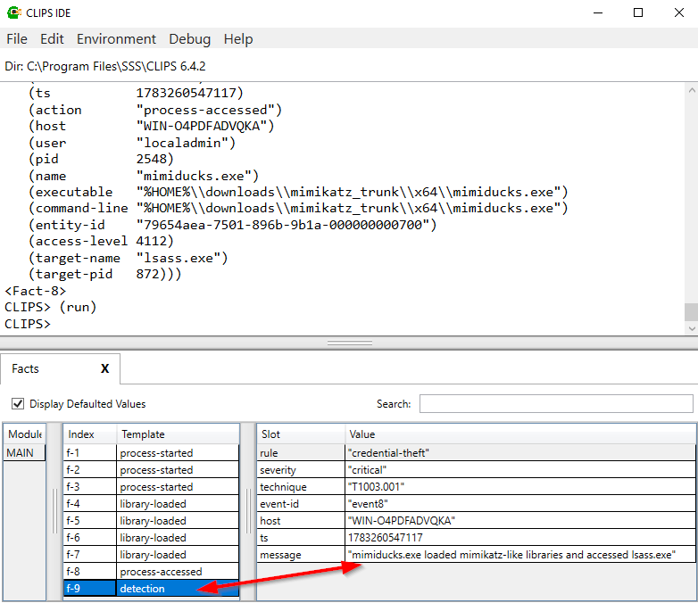Click the console scroll up arrow
The image size is (698, 603).
click(692, 90)
